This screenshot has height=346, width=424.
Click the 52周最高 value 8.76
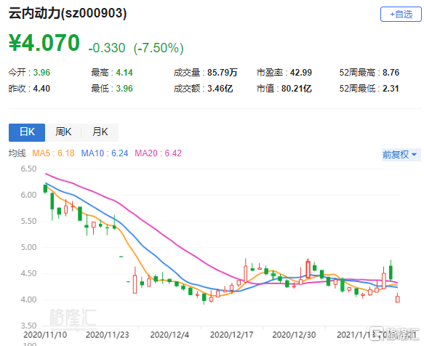391,73
